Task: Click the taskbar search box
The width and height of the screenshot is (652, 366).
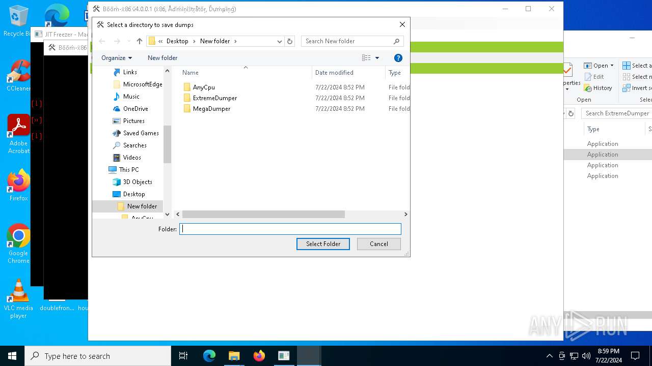Action: pyautogui.click(x=98, y=356)
